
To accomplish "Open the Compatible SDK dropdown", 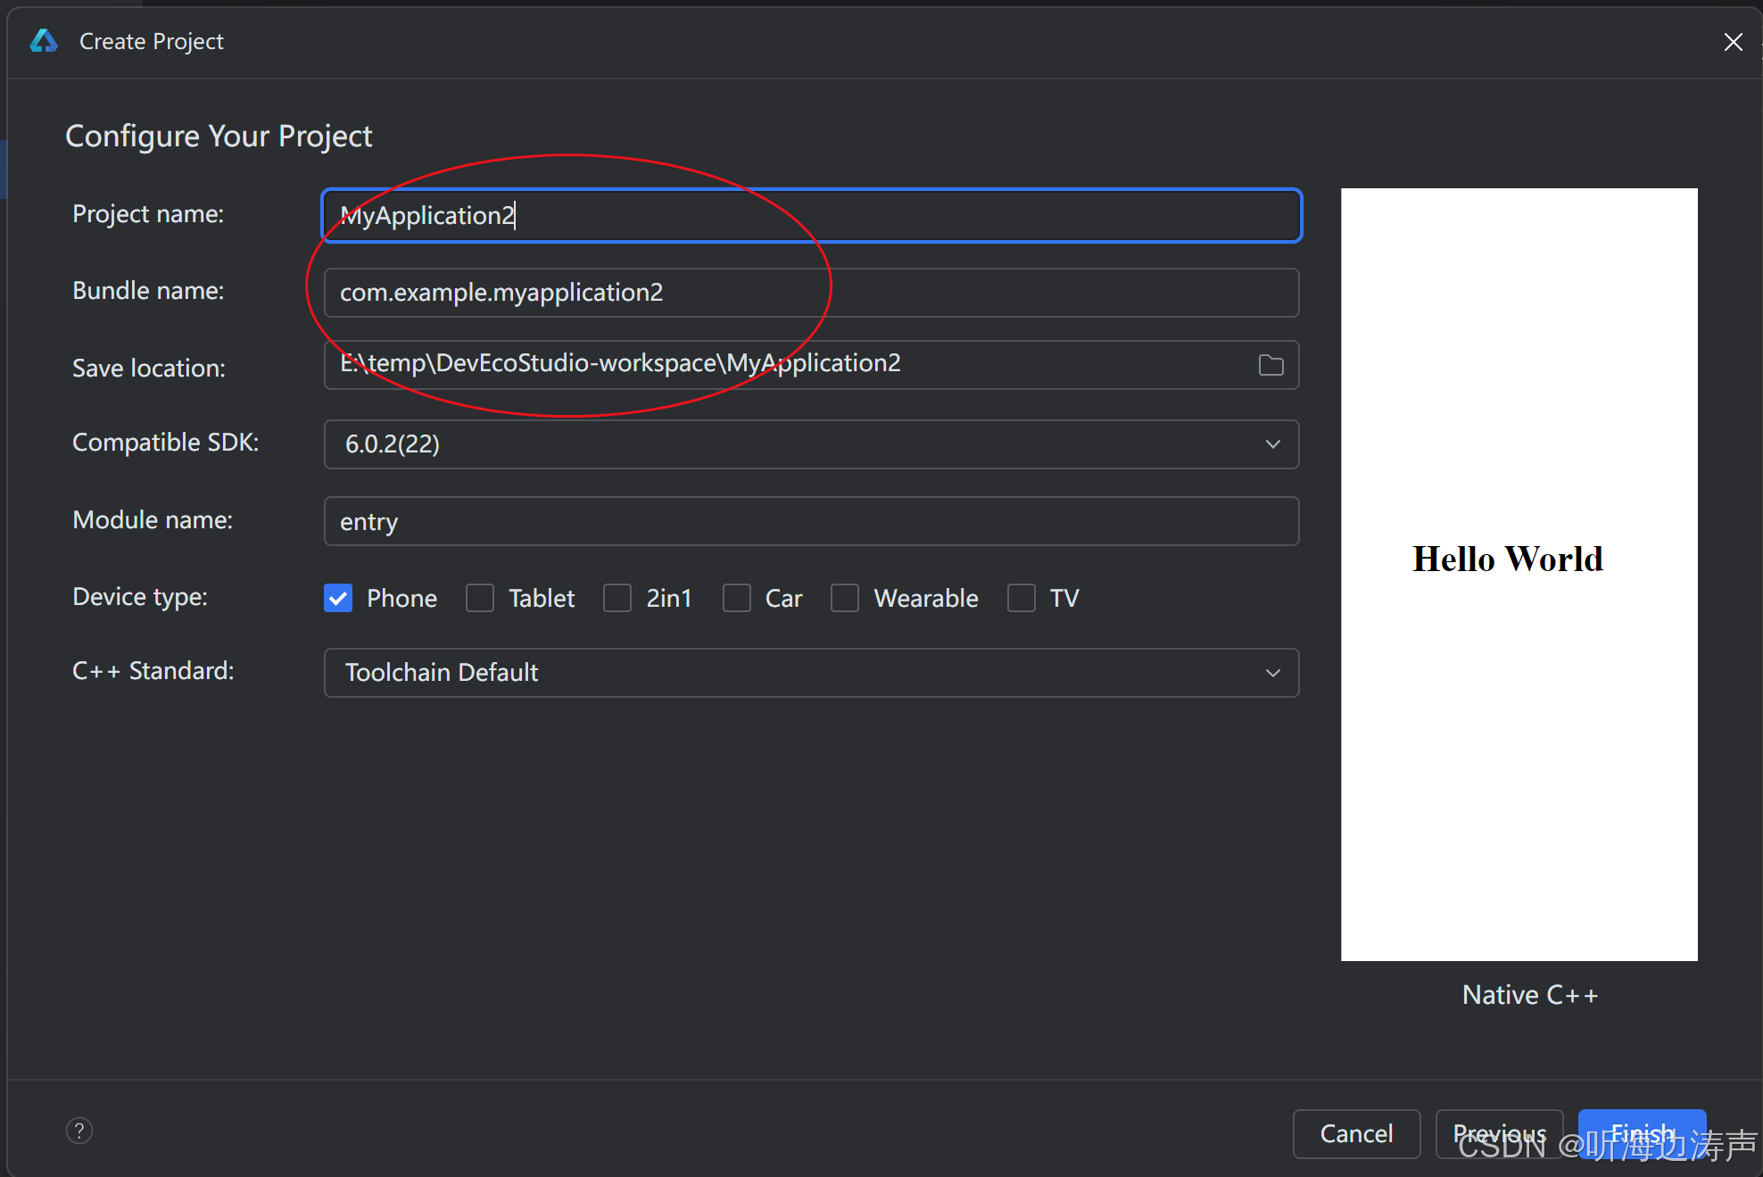I will 811,444.
